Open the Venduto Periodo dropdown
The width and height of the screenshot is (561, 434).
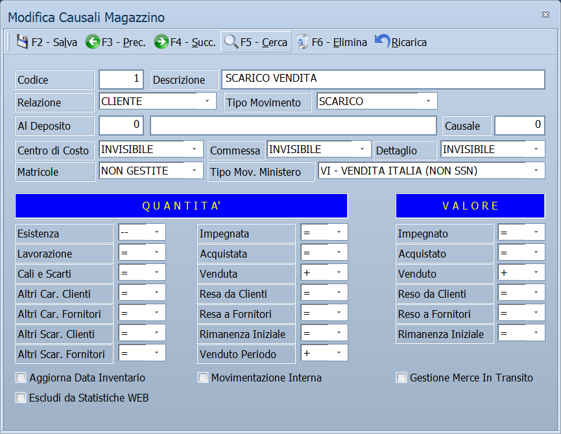pos(339,353)
